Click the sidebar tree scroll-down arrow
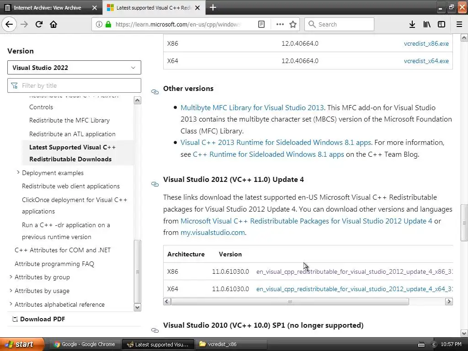Screen dimensions: 468x351 (x=137, y=308)
